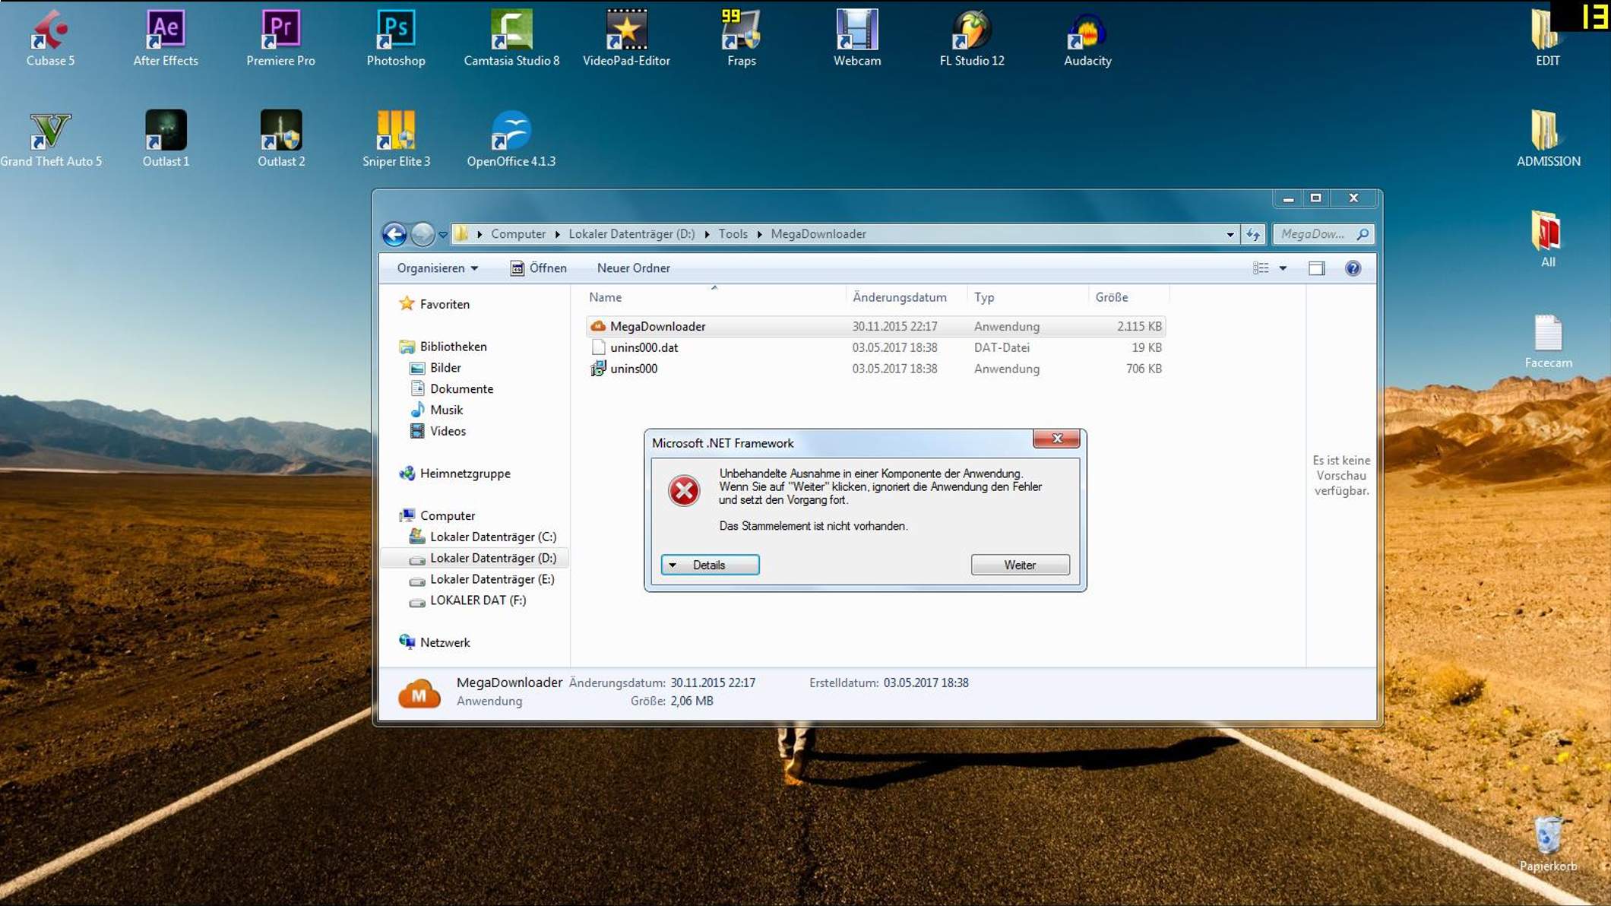Expand Details in the .NET Framework error dialog
This screenshot has width=1611, height=906.
click(x=709, y=565)
